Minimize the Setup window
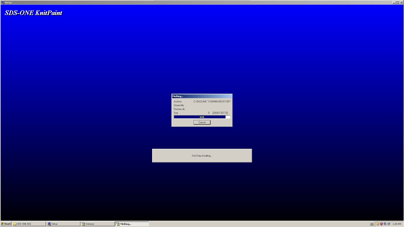The height and width of the screenshot is (227, 404). coord(394,2)
